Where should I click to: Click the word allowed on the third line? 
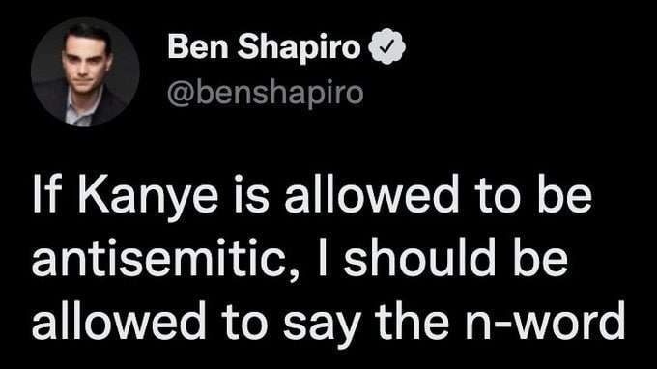119,320
